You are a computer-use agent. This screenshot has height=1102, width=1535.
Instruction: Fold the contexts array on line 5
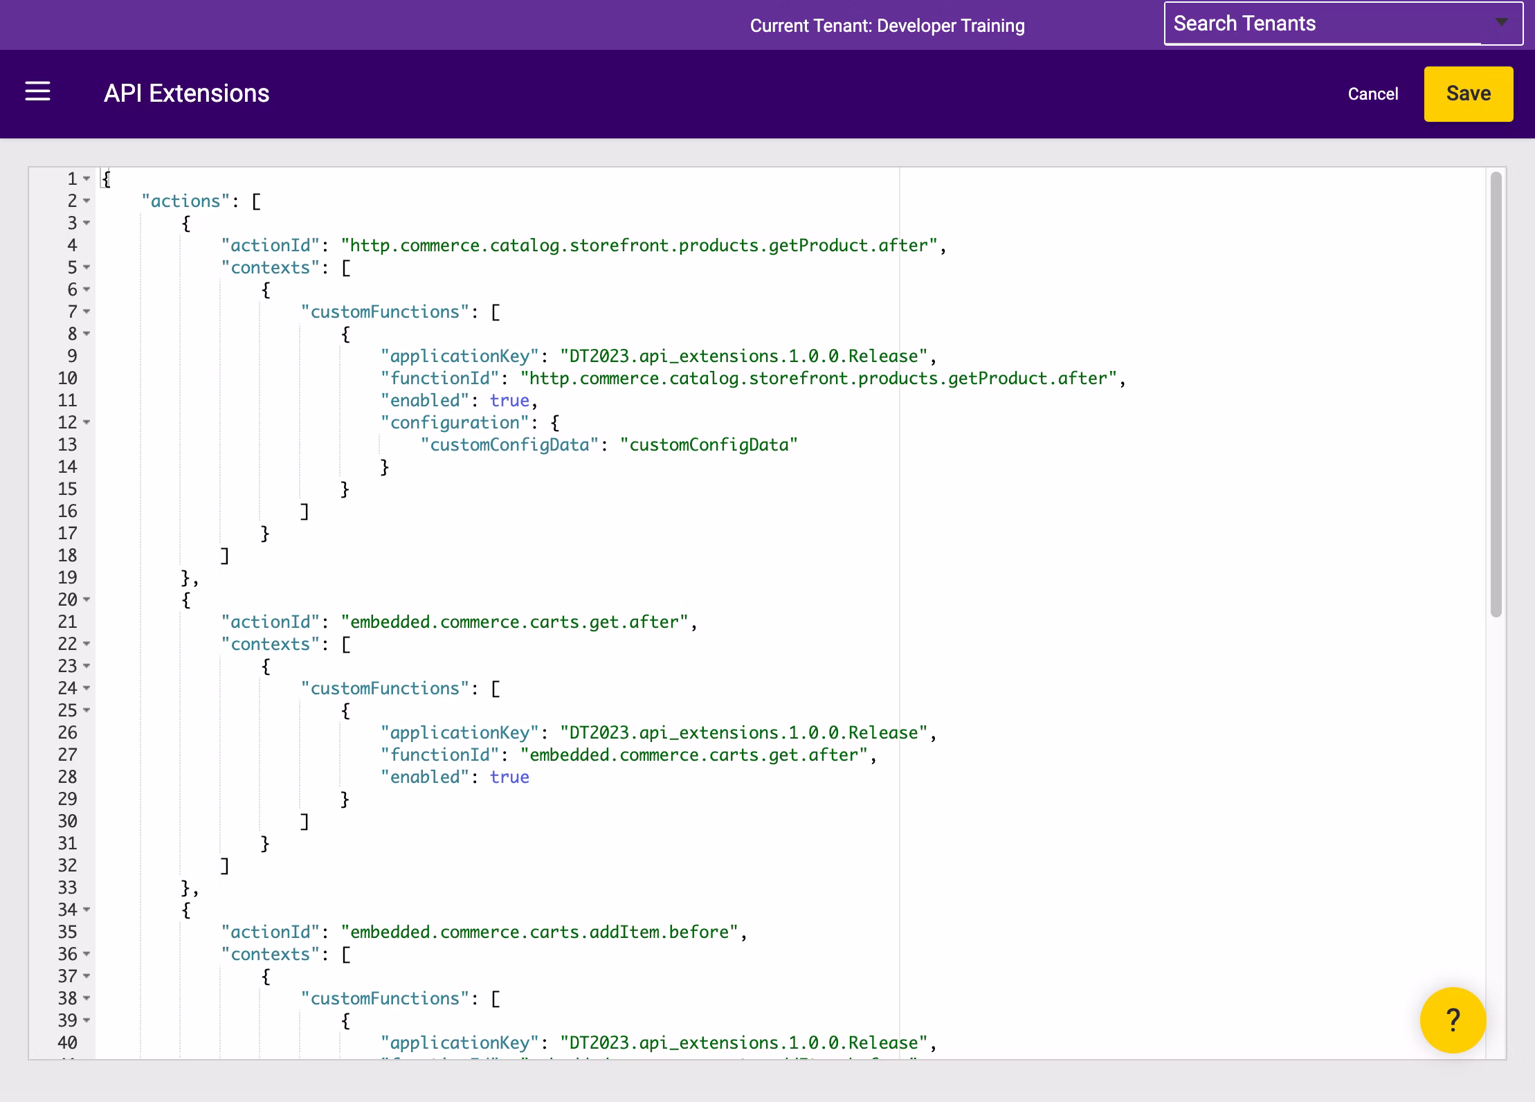[x=87, y=268]
